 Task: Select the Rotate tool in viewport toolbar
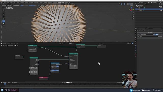[4, 15]
